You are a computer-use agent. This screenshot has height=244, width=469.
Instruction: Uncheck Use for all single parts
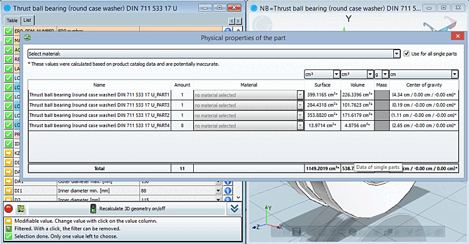coord(406,54)
